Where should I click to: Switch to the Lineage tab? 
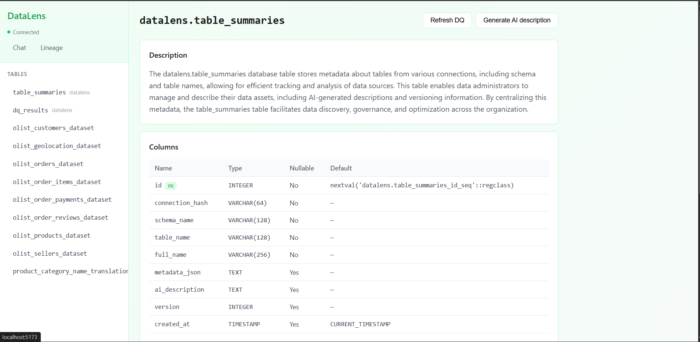(x=51, y=48)
